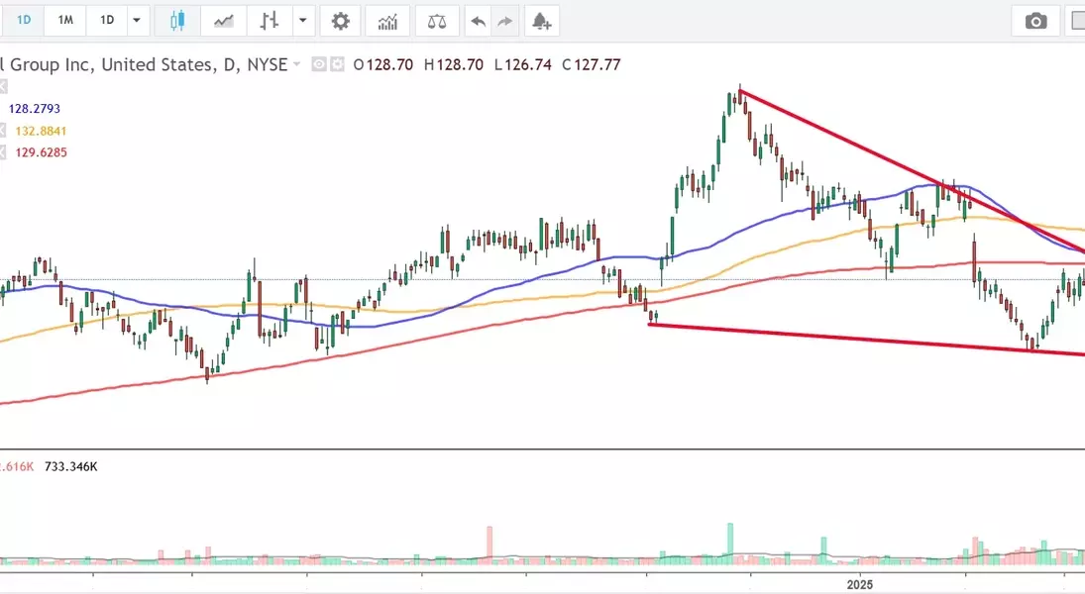Select the candlestick chart type
This screenshot has width=1085, height=594.
[x=177, y=21]
